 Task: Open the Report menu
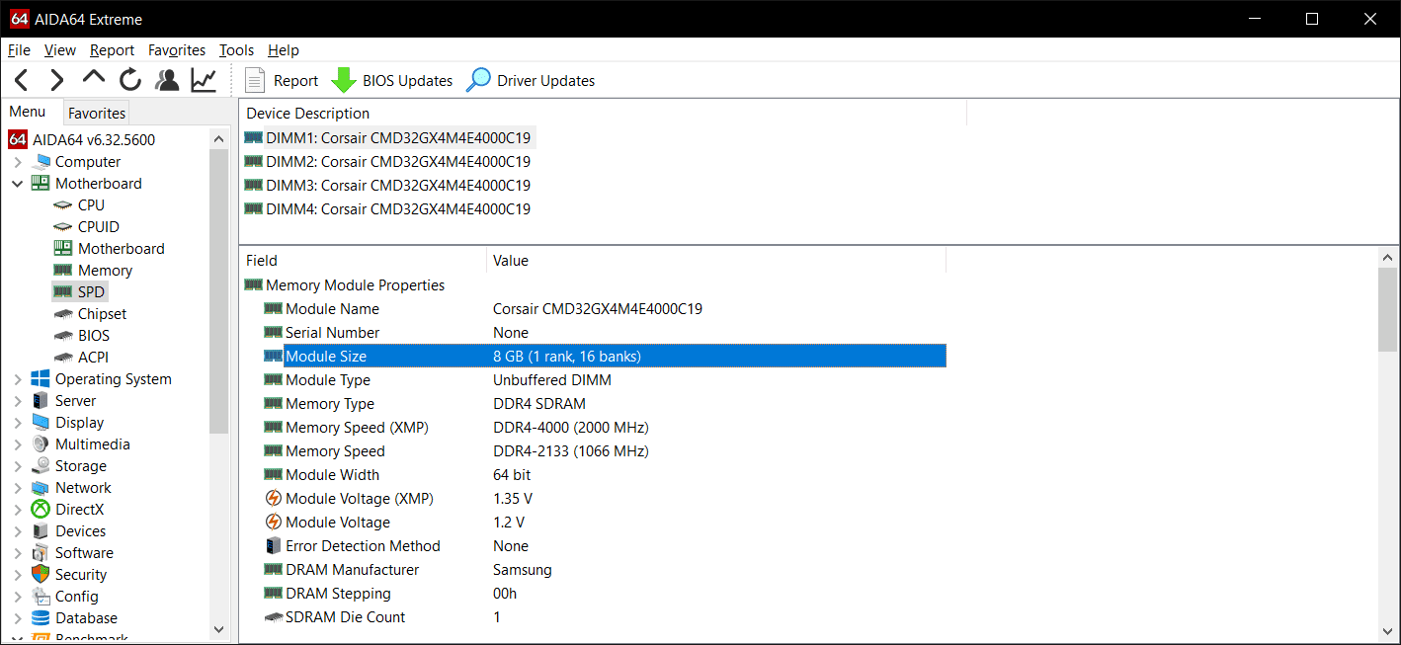(x=112, y=50)
